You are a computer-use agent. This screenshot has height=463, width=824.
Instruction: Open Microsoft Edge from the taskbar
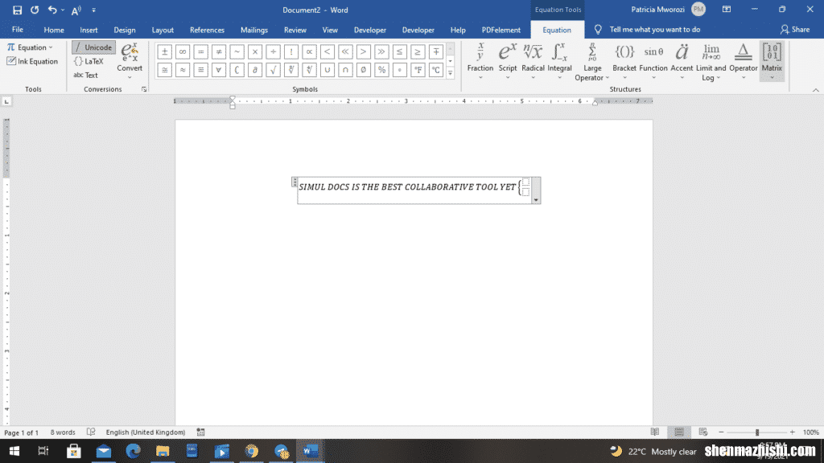pos(133,451)
